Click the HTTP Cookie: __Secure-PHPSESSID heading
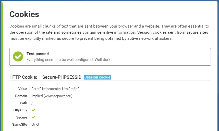 (45, 77)
